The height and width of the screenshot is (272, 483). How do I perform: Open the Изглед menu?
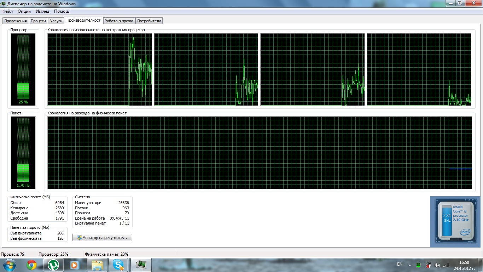pyautogui.click(x=42, y=11)
